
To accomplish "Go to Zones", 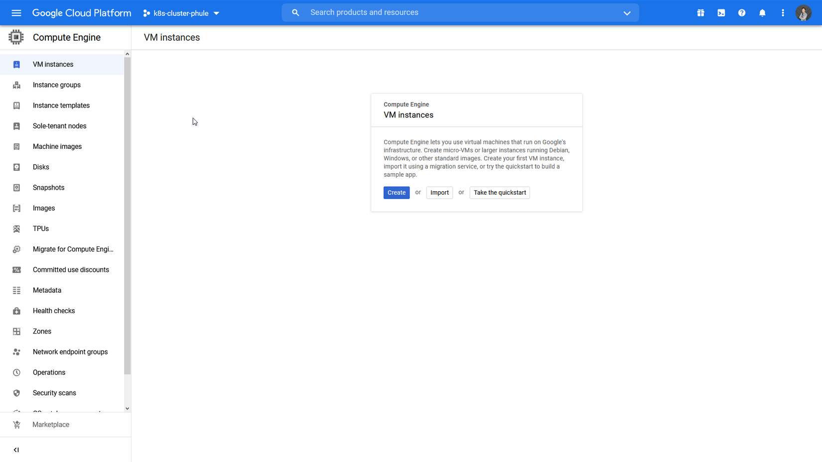I will [62, 332].
